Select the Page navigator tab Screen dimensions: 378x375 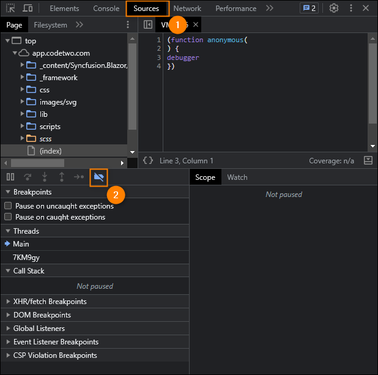pyautogui.click(x=14, y=25)
